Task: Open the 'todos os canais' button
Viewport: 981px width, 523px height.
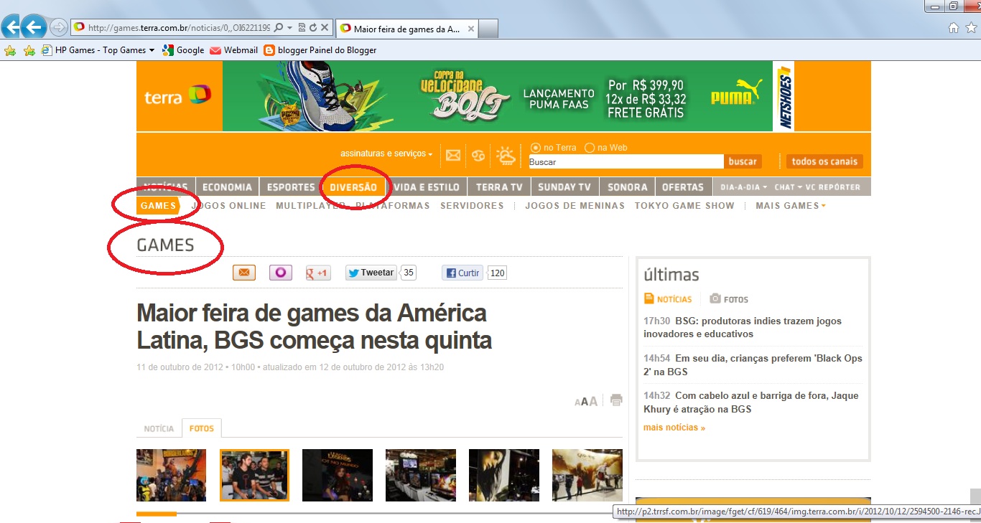Action: pyautogui.click(x=824, y=161)
